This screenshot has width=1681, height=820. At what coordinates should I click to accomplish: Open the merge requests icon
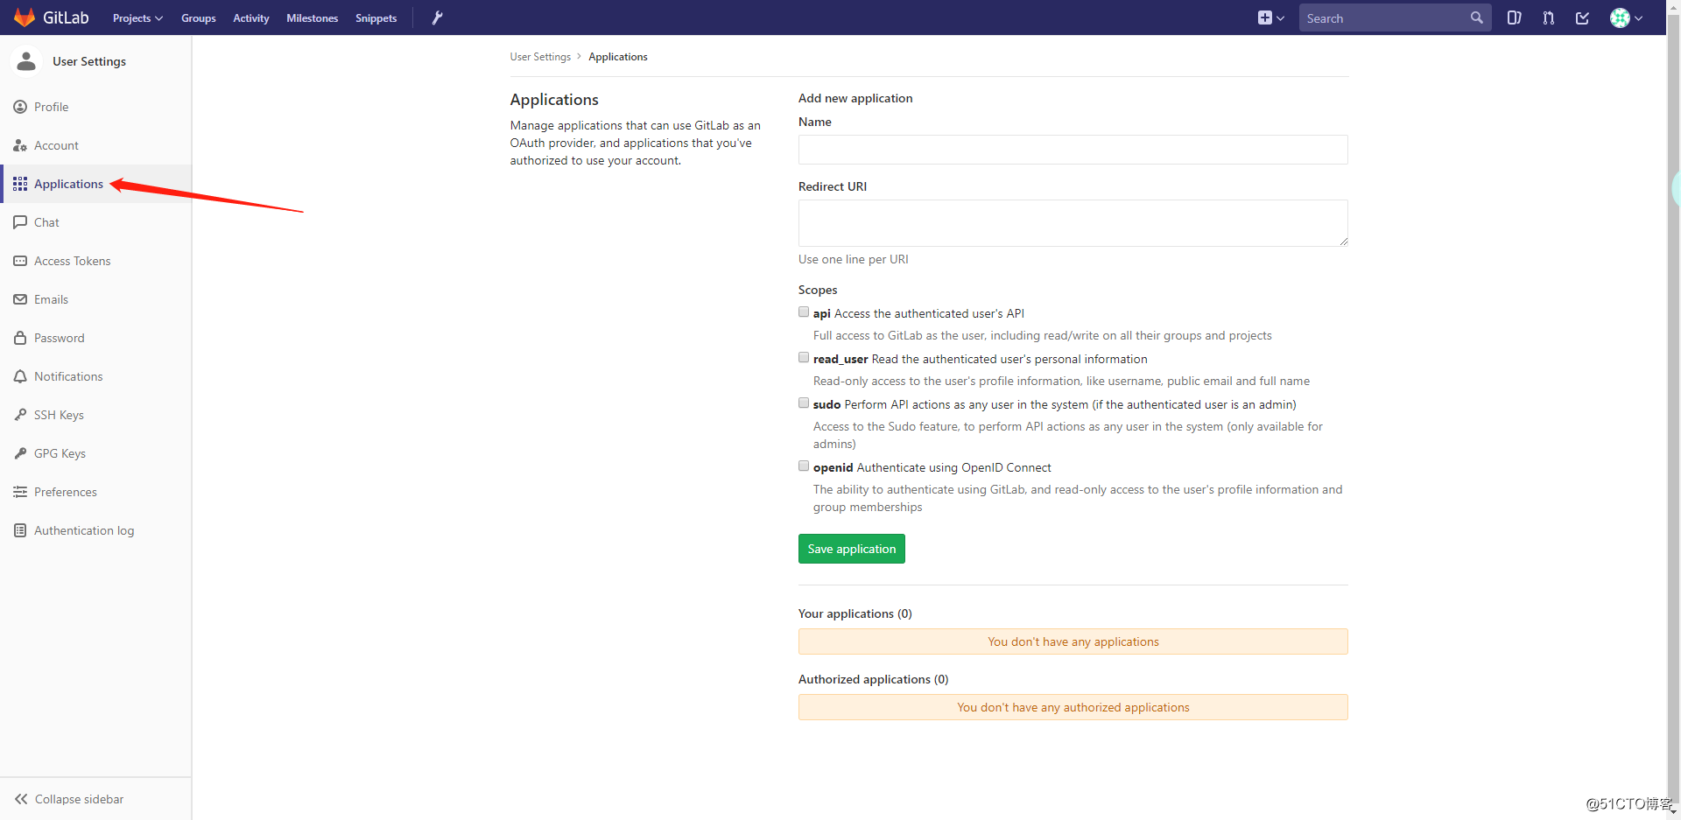1548,18
